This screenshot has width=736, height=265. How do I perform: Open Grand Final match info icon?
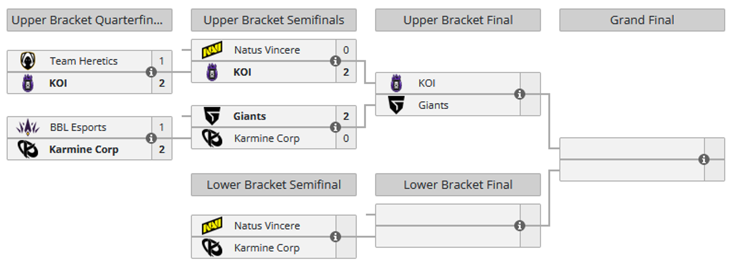(x=704, y=160)
